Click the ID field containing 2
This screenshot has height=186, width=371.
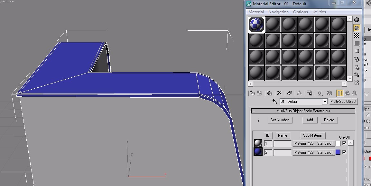tap(268, 152)
